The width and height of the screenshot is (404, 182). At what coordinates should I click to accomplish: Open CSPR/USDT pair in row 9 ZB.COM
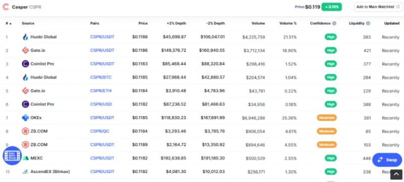(102, 145)
